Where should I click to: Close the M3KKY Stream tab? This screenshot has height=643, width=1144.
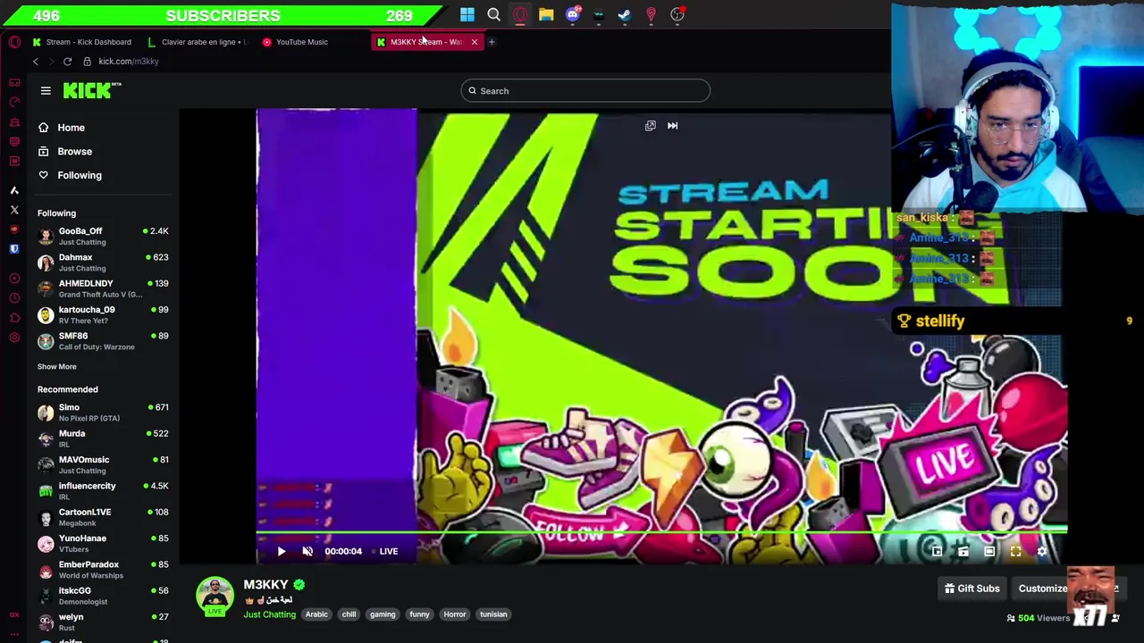[475, 42]
